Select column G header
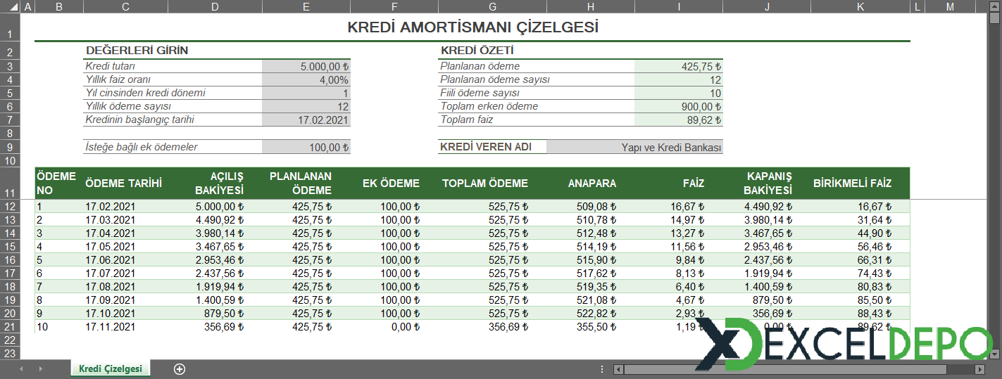The width and height of the screenshot is (1002, 379). [x=492, y=6]
